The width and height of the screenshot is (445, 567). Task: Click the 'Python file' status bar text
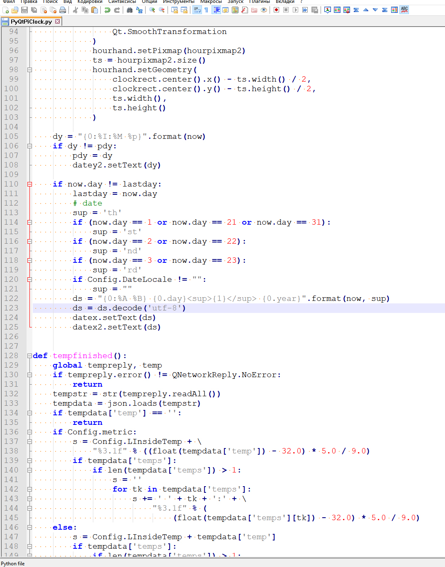tap(13, 564)
